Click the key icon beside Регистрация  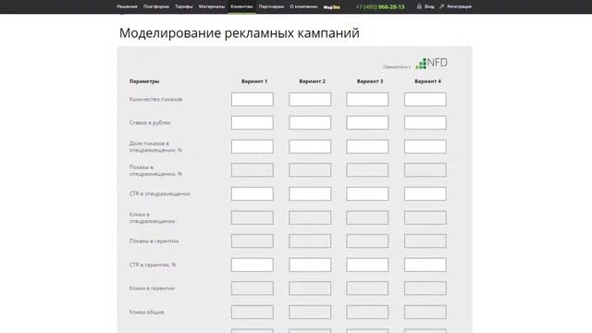click(x=442, y=6)
